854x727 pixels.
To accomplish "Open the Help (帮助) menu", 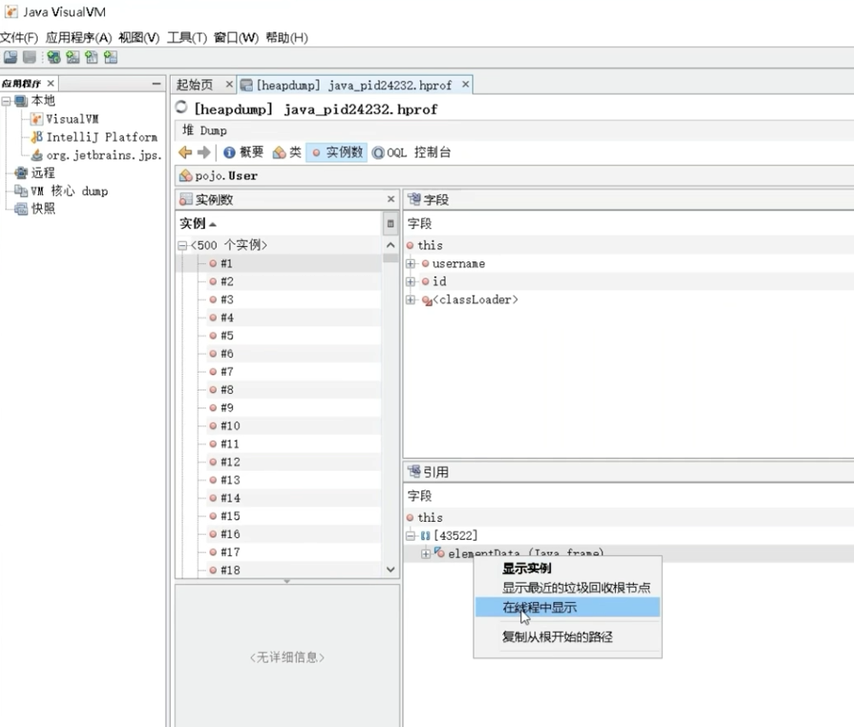I will pos(286,38).
